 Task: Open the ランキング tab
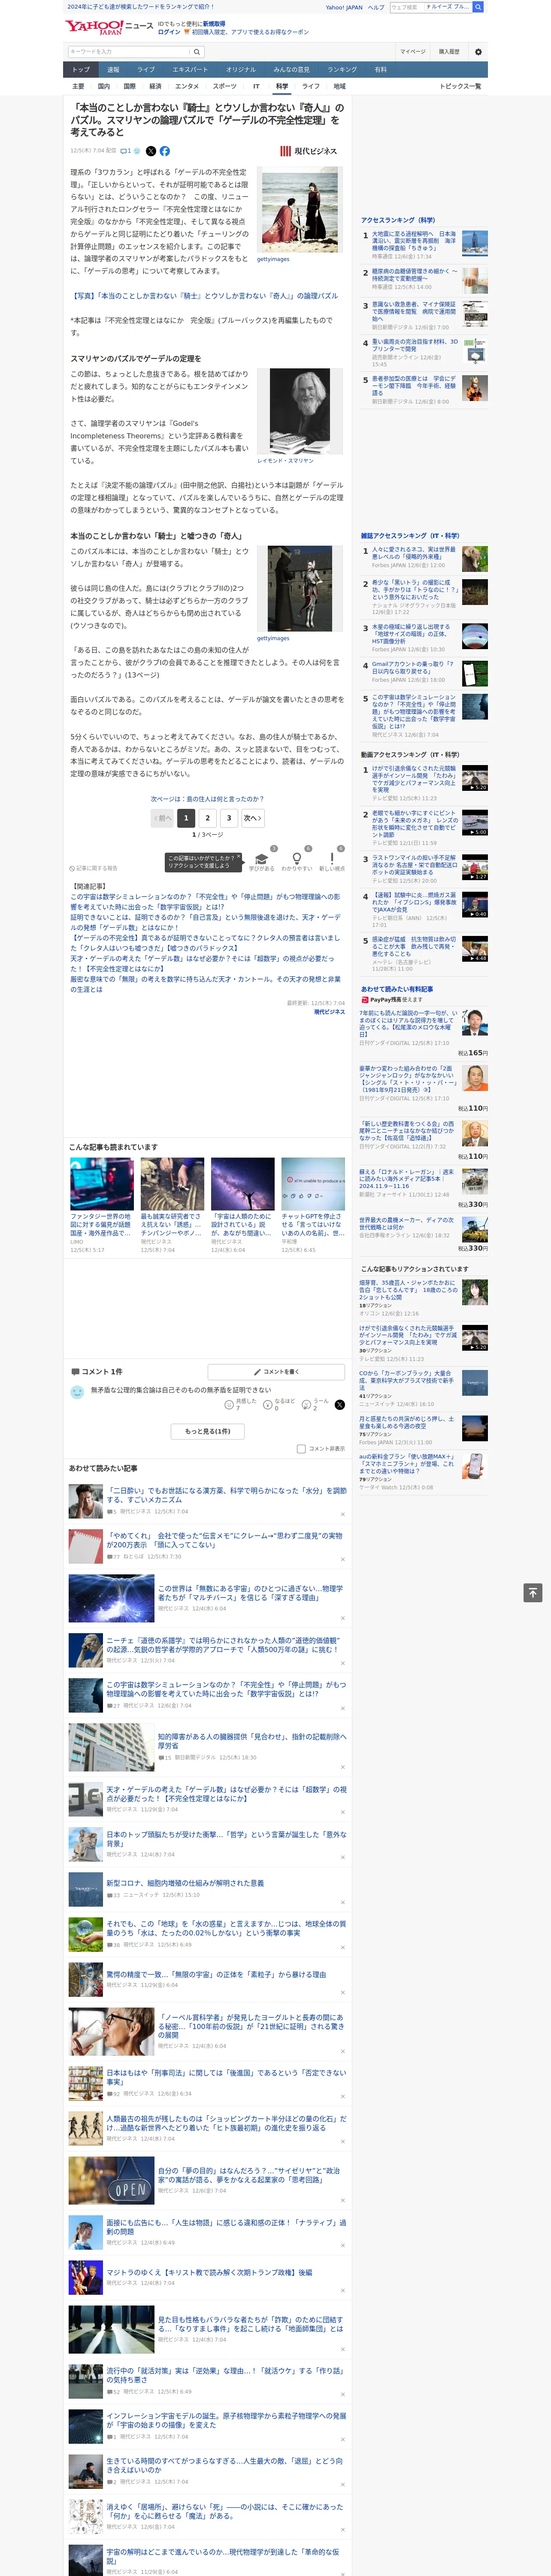(x=342, y=70)
